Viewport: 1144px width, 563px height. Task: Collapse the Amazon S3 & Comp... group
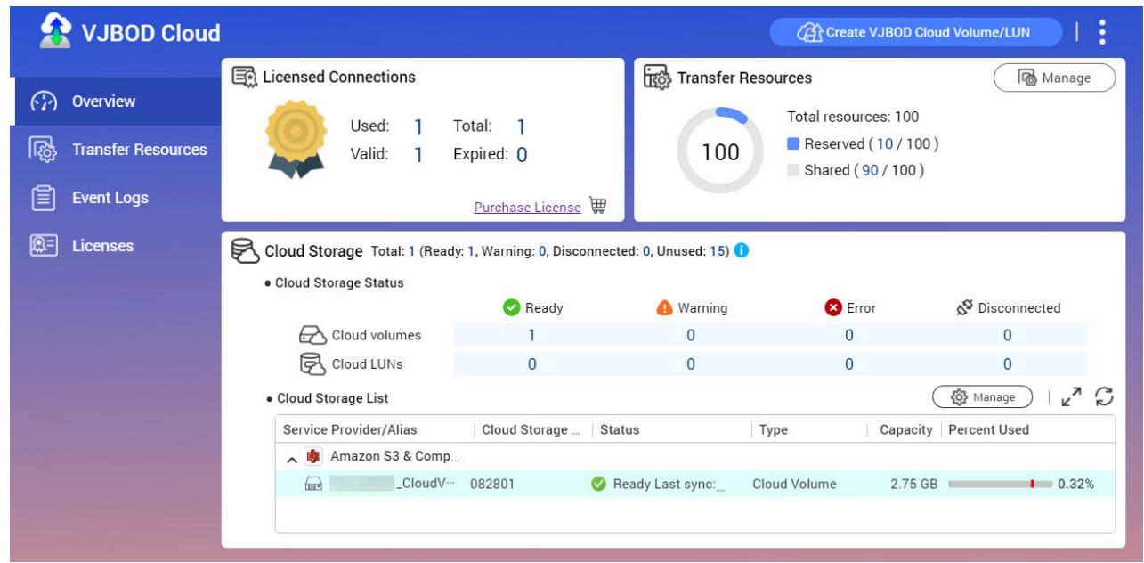pos(291,460)
